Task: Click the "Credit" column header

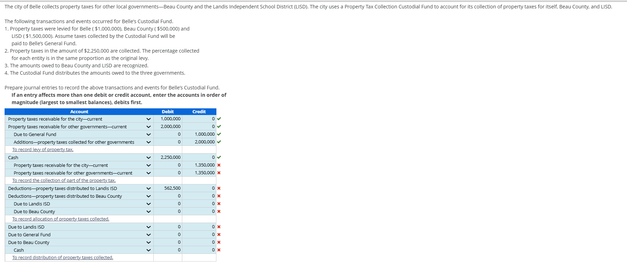Action: pos(199,112)
